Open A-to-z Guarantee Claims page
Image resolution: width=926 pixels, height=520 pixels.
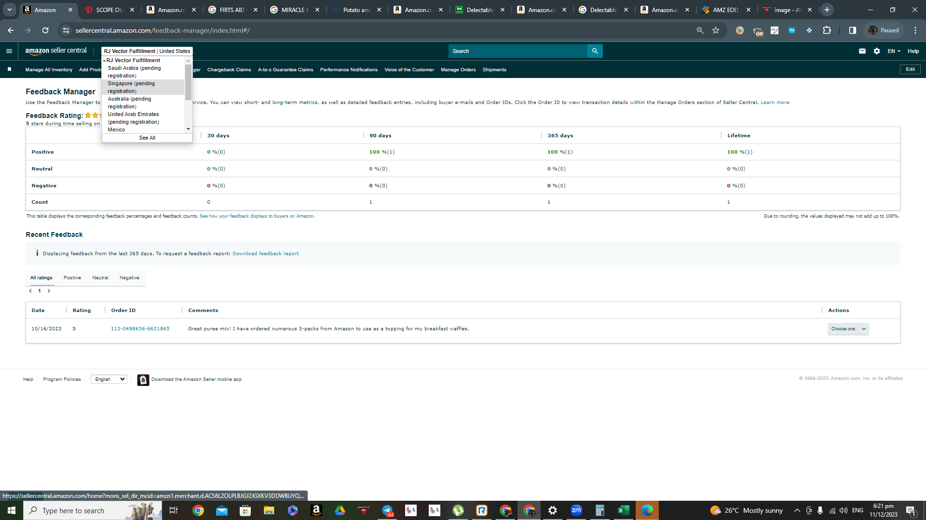tap(286, 70)
